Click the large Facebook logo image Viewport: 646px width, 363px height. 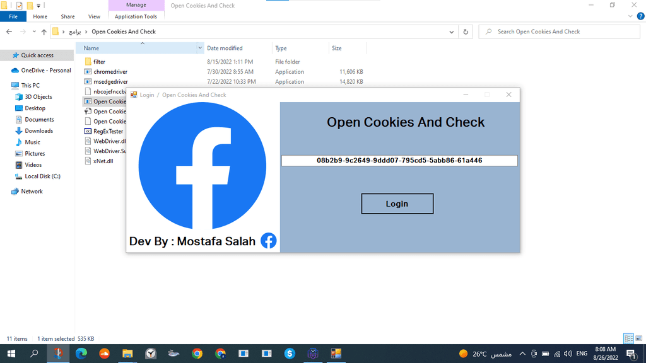coord(203,166)
